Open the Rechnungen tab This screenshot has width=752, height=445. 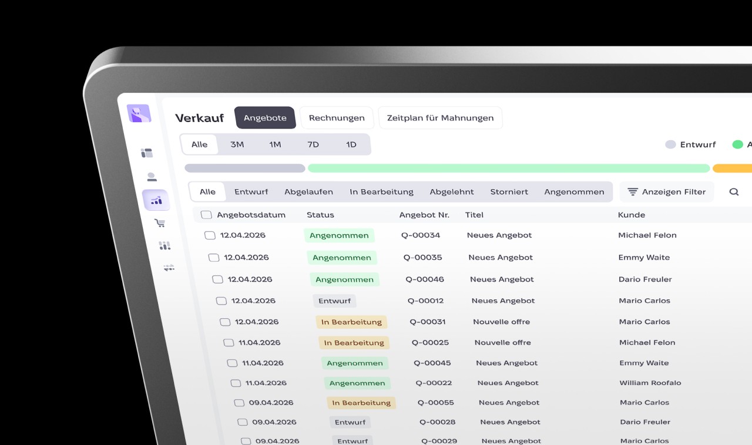click(x=337, y=118)
